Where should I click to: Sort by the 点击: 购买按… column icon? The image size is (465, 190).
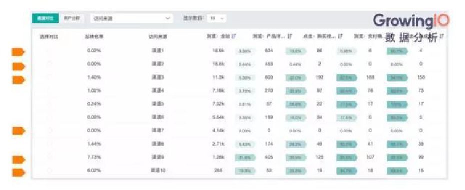pos(340,36)
